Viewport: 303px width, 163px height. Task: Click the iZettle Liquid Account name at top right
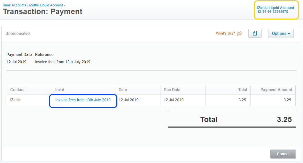click(x=276, y=8)
